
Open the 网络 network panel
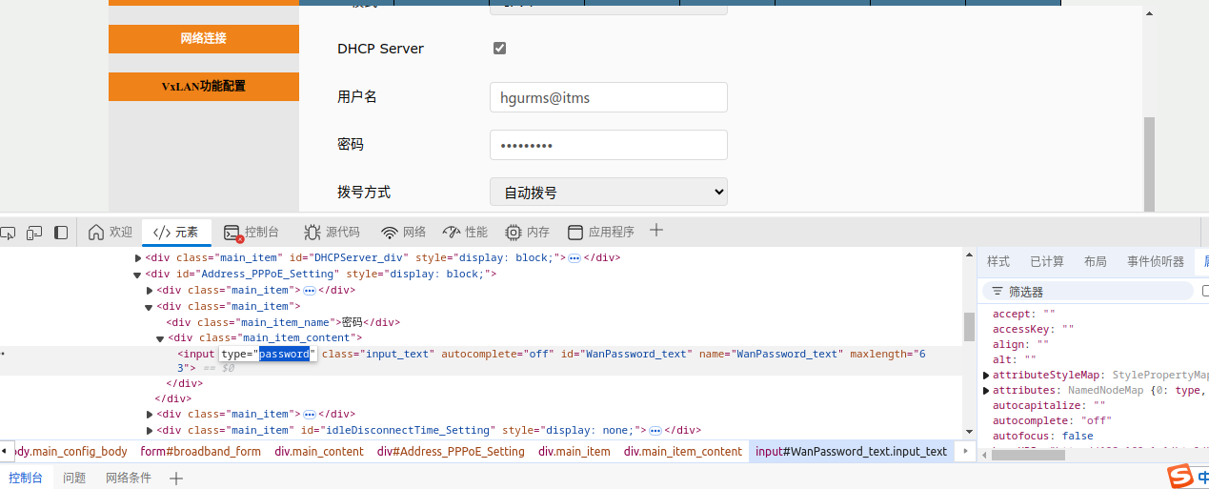coord(403,233)
